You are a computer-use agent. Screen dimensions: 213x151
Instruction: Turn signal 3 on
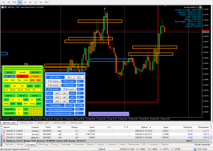32,100
